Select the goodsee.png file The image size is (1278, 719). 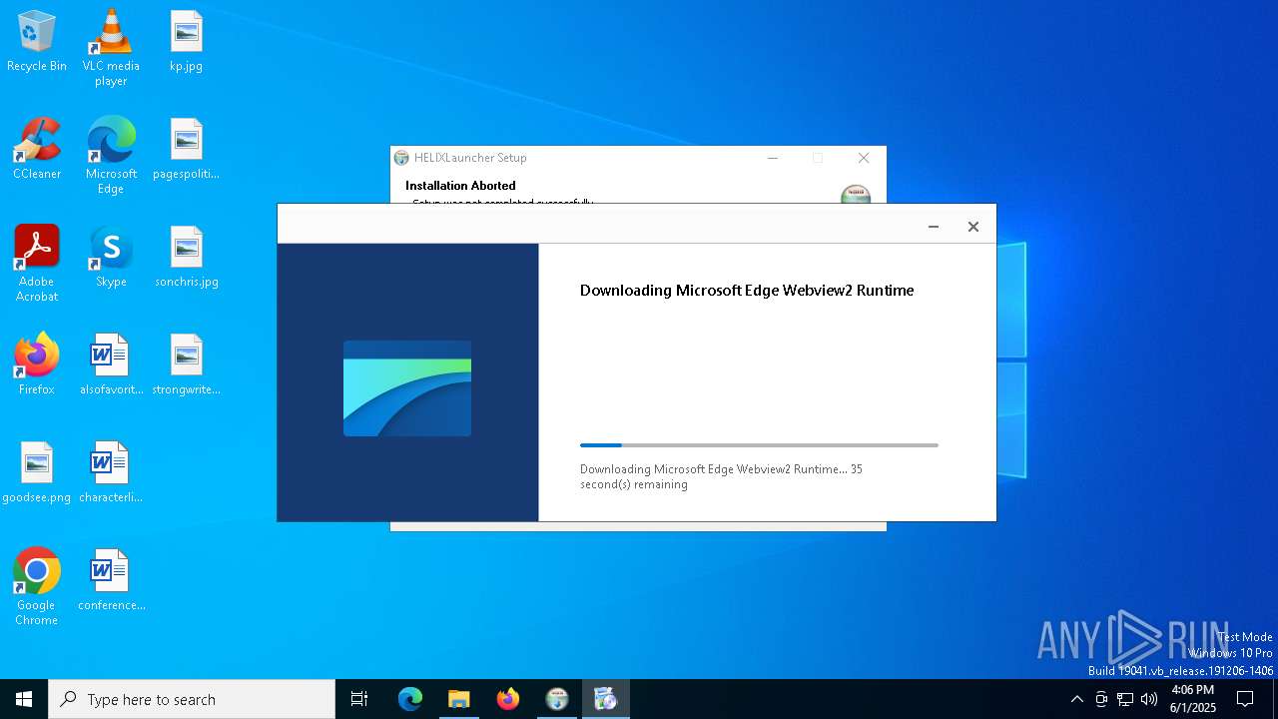coord(37,472)
